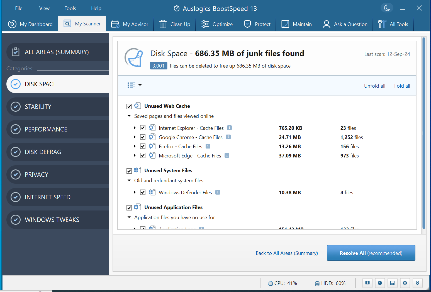Open the info panel icon in status bar
431x292 pixels.
[x=367, y=283]
